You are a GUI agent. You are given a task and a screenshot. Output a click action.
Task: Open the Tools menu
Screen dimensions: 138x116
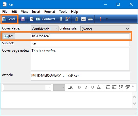click(x=63, y=12)
